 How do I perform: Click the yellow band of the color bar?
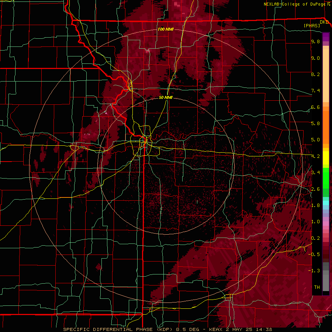[326, 158]
